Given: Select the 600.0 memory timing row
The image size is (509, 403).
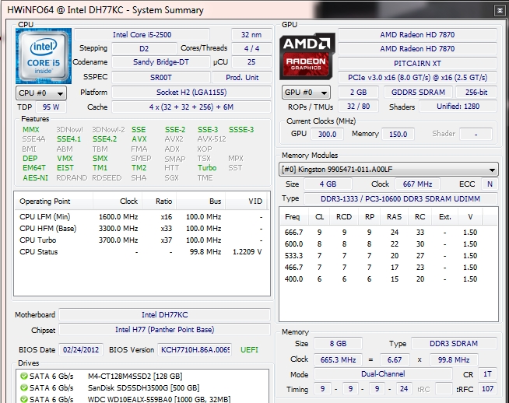Looking at the screenshot, I should [388, 244].
